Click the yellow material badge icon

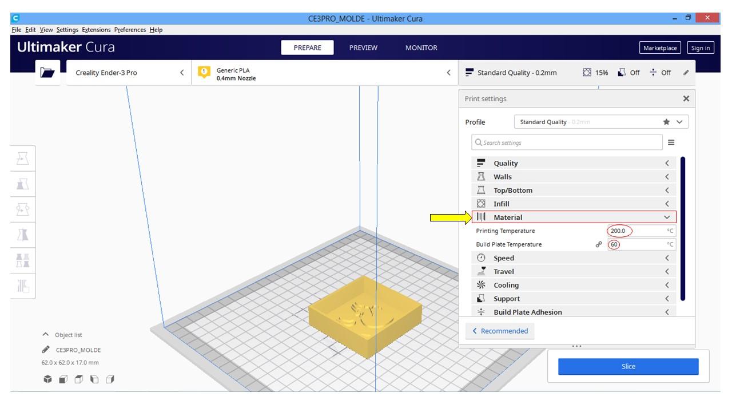tap(204, 72)
